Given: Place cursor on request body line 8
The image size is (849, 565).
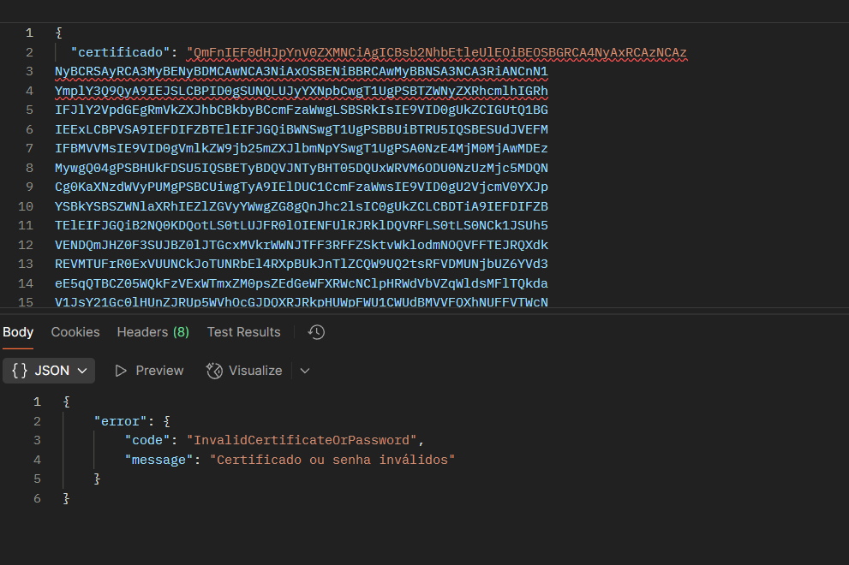Looking at the screenshot, I should tap(301, 168).
